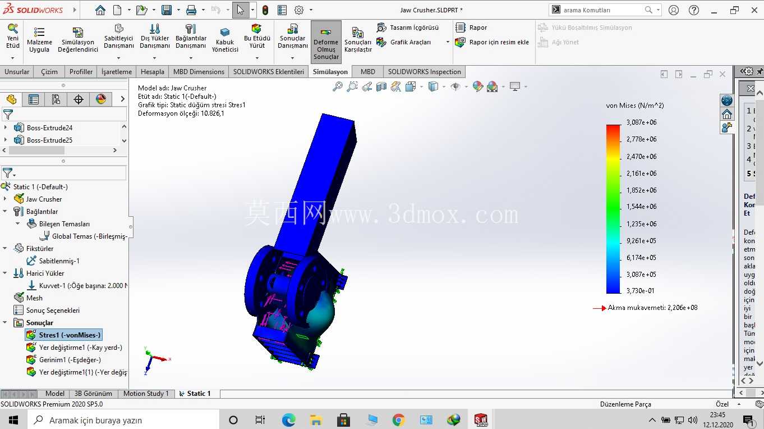Image resolution: width=764 pixels, height=429 pixels.
Task: Switch to SOLIDWORKS Inspection tab
Action: click(x=425, y=71)
